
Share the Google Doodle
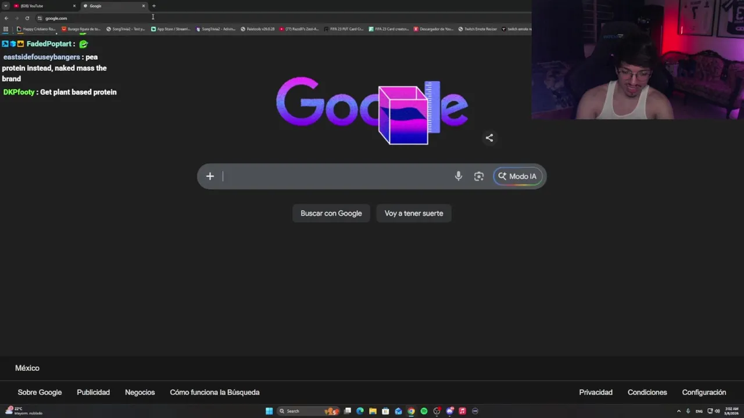[x=489, y=138]
